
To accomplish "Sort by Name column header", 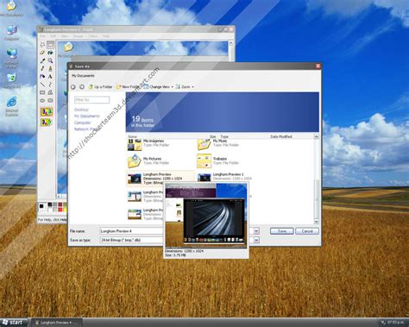I will tap(132, 136).
